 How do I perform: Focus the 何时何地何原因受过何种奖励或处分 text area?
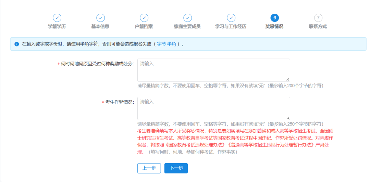[x=214, y=70]
